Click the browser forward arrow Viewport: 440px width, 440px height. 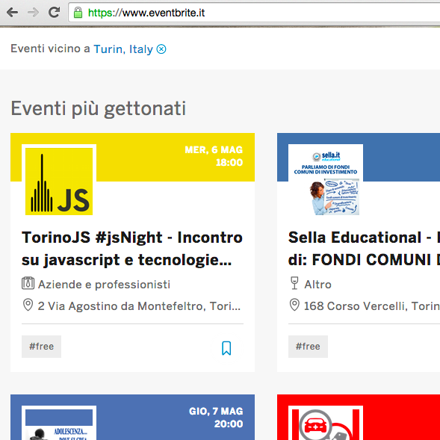point(33,13)
